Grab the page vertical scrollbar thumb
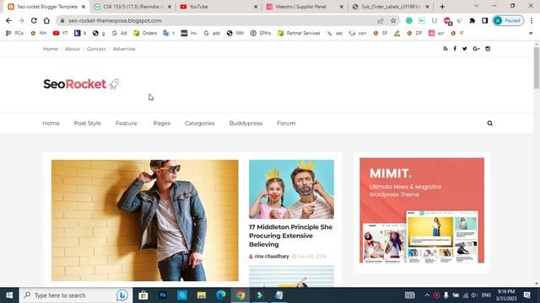 pyautogui.click(x=537, y=67)
